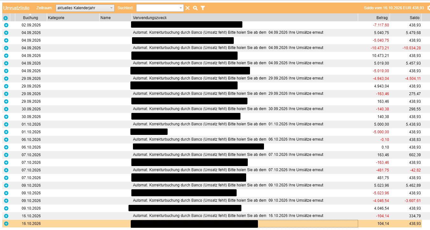Viewport: 430px width, 230px height.
Task: Sort by the Betrag column header
Action: tap(374, 18)
